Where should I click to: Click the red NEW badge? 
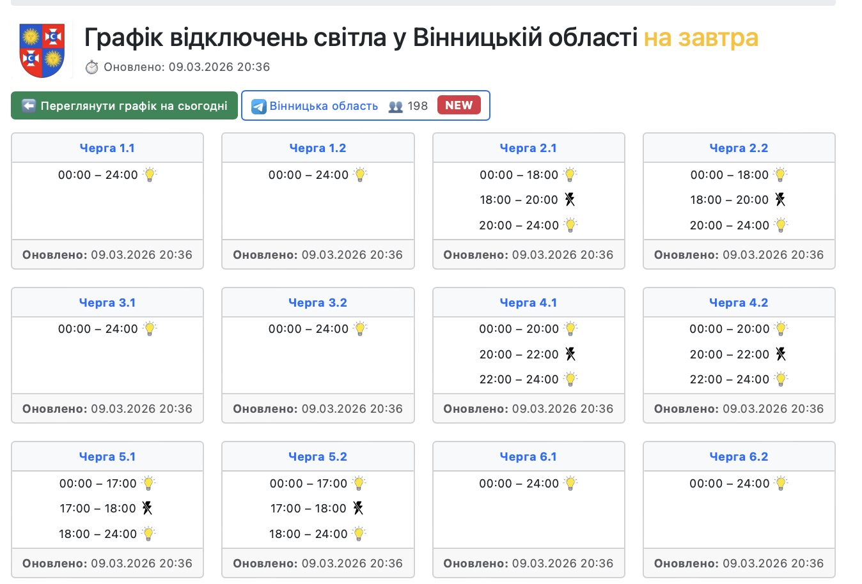458,105
